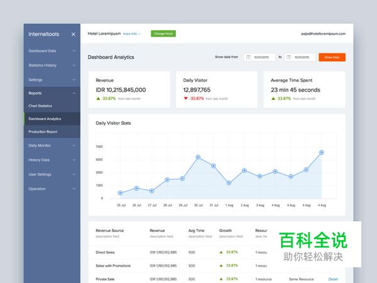Click growth arrow in Sales with Promotions row
This screenshot has width=377, height=283.
click(221, 265)
